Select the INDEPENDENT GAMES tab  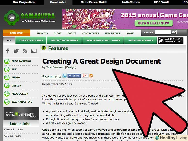click(x=140, y=40)
